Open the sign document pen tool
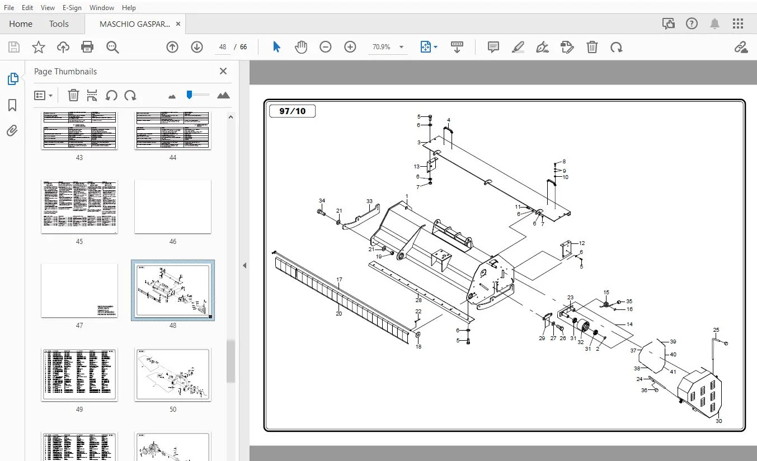 click(542, 47)
